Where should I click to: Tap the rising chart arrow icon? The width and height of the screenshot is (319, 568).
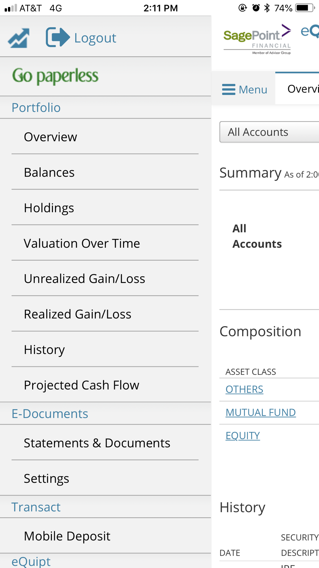(x=19, y=38)
